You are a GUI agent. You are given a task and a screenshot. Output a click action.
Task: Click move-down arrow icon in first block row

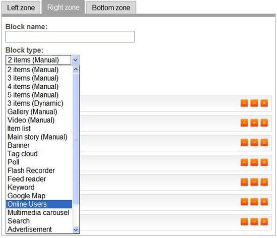pos(254,103)
